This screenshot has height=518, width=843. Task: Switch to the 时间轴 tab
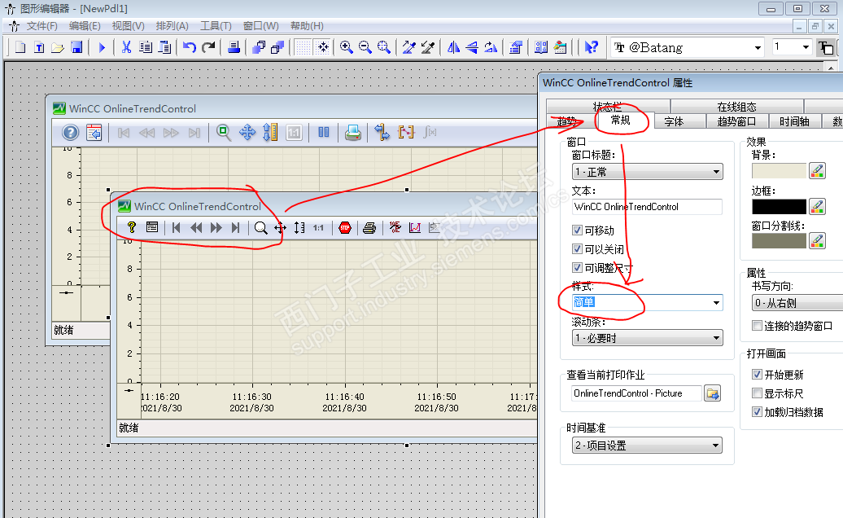click(795, 121)
